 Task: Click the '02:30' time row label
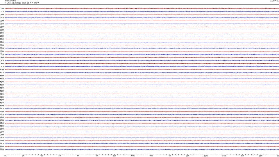(x=2, y=24)
